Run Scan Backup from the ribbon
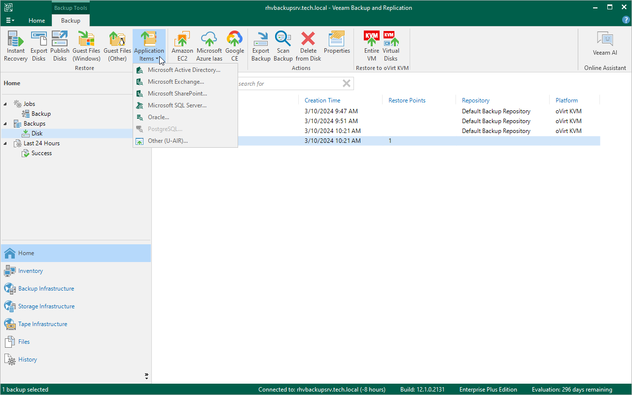Screen dimensions: 632x395 [283, 46]
